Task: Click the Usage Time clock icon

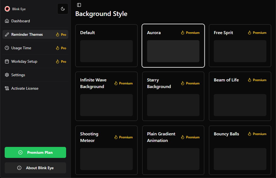Action: [x=7, y=48]
